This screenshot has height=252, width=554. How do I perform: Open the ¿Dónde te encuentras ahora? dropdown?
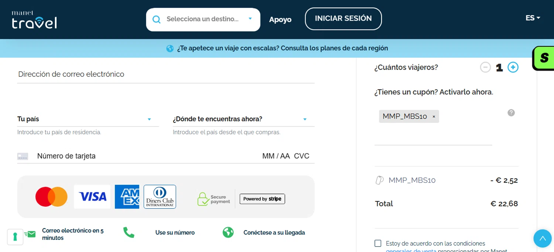[x=243, y=119]
